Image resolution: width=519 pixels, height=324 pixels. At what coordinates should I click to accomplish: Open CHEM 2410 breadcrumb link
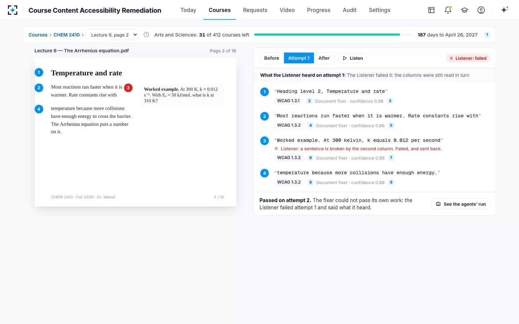tap(67, 35)
